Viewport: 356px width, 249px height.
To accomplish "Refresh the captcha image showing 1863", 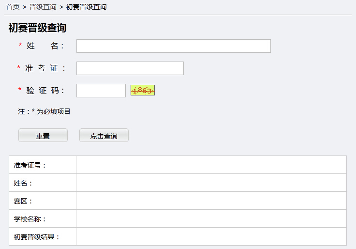I will [142, 91].
